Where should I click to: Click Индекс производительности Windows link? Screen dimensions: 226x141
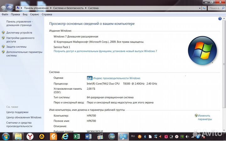coord(116,78)
